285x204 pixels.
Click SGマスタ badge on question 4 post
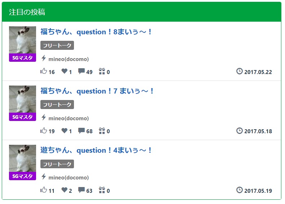pyautogui.click(x=22, y=176)
